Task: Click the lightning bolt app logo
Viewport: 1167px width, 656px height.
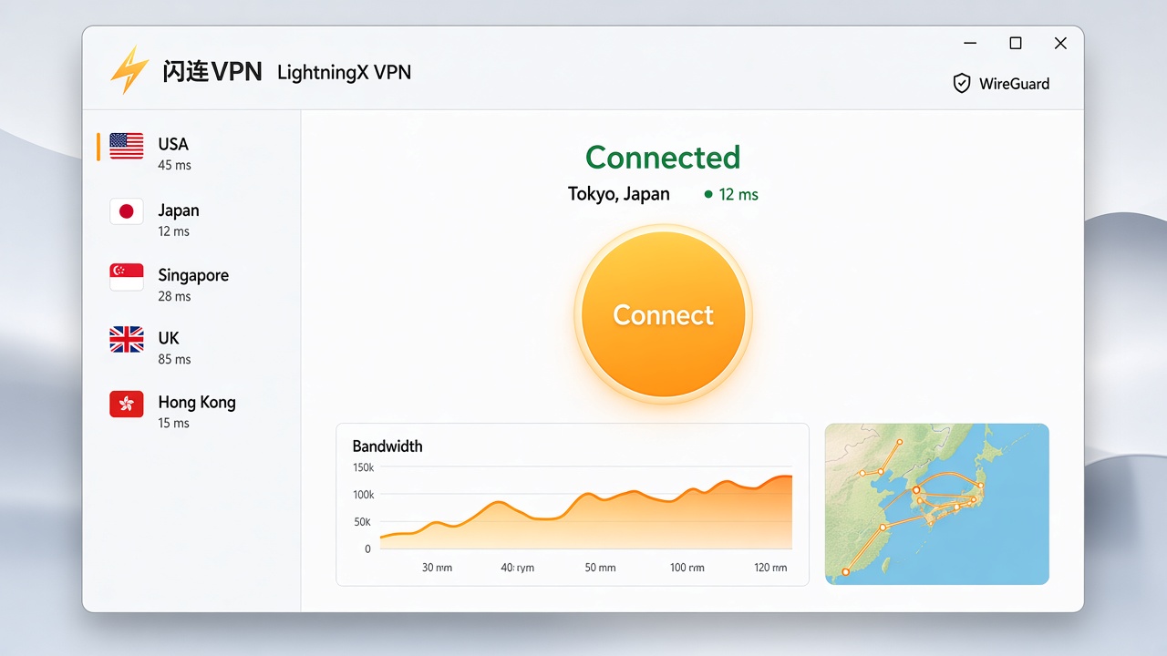Action: click(x=129, y=69)
